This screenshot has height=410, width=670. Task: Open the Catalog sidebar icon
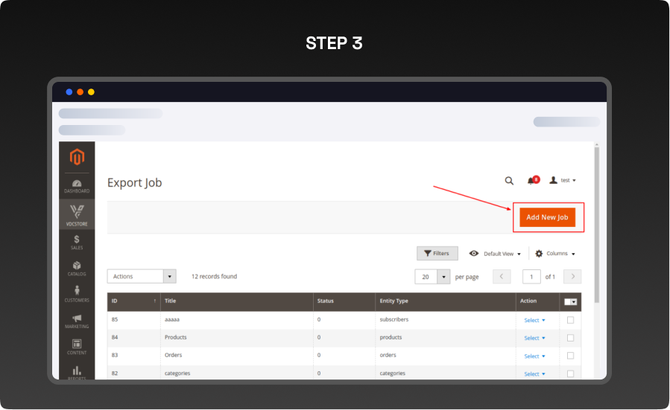[77, 269]
